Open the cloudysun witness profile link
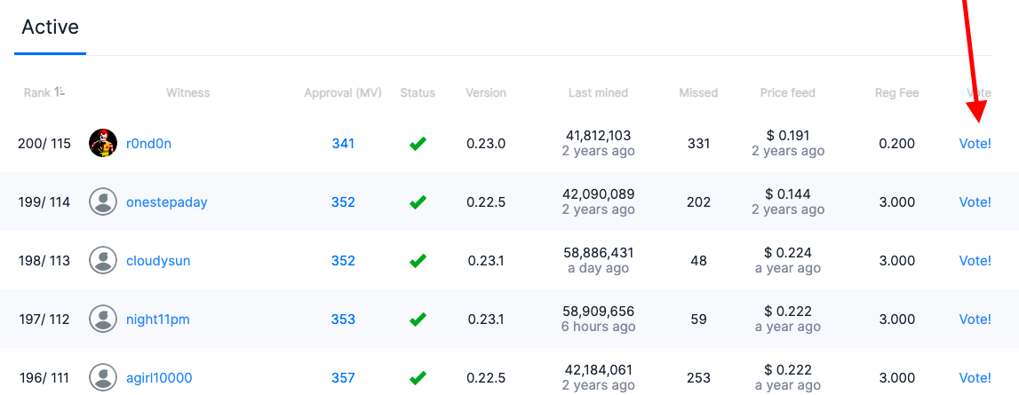 click(158, 260)
